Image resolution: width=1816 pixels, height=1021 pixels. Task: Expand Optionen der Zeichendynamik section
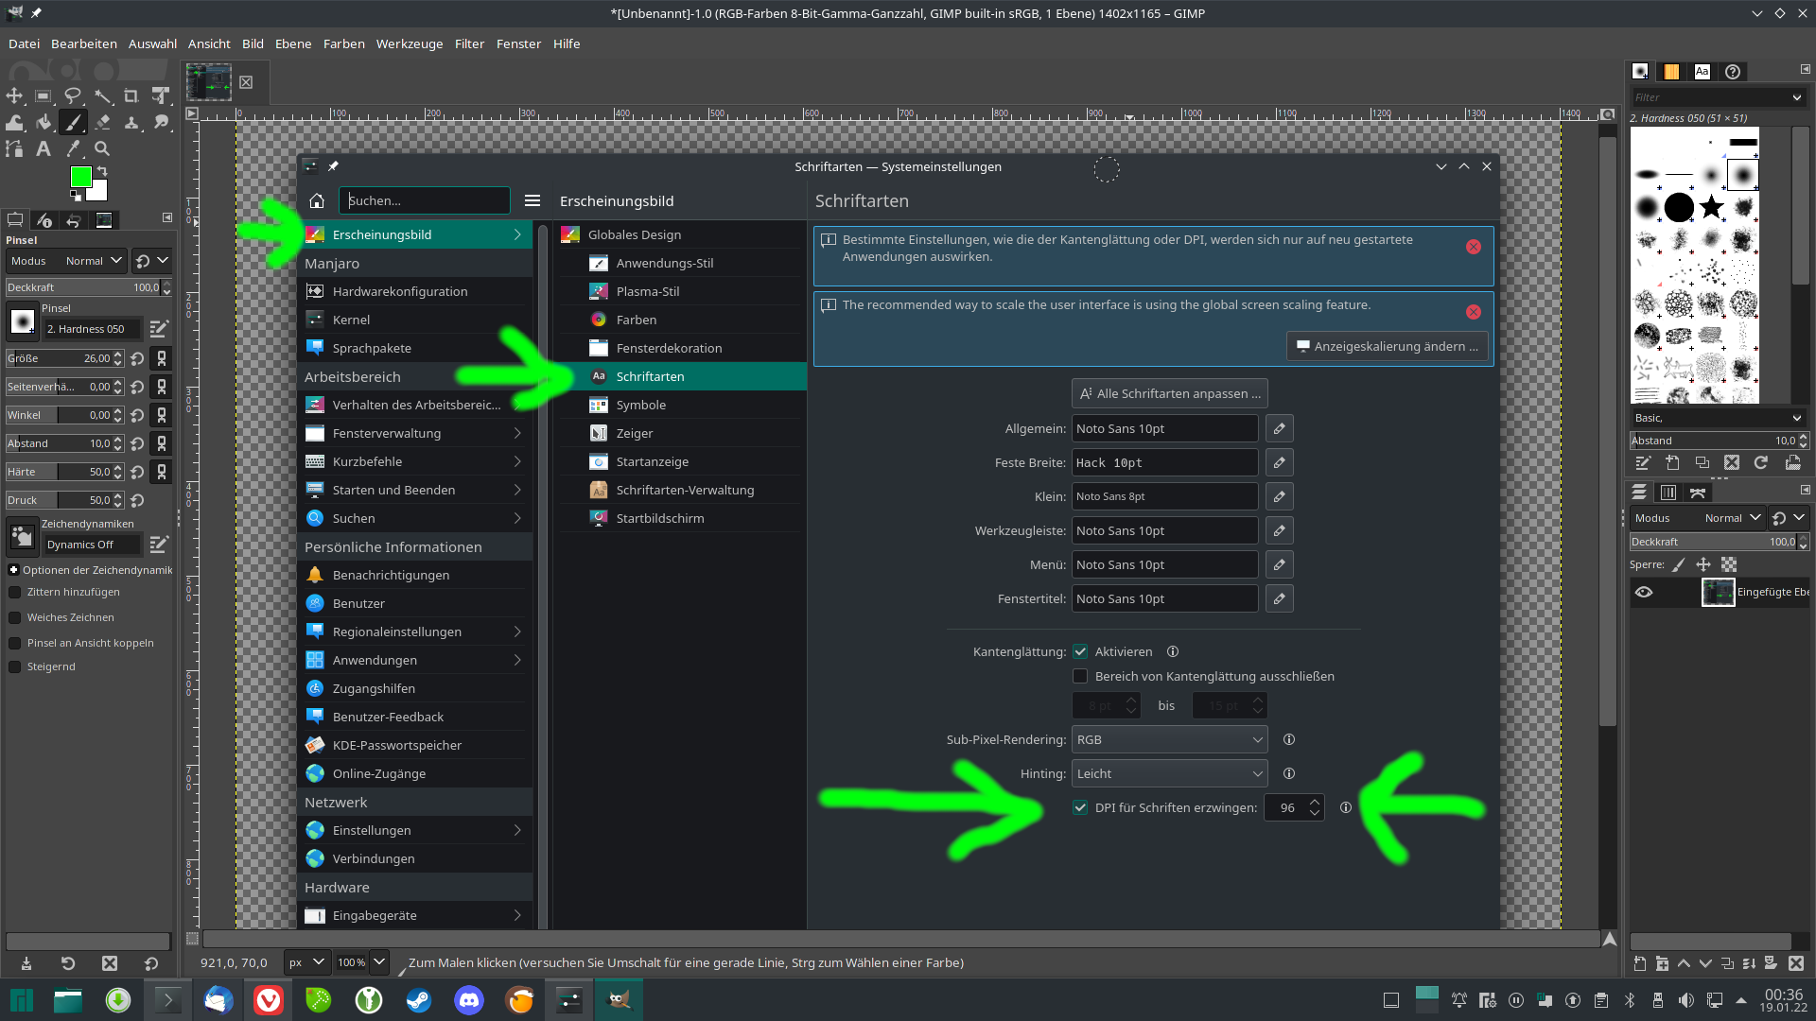tap(14, 570)
